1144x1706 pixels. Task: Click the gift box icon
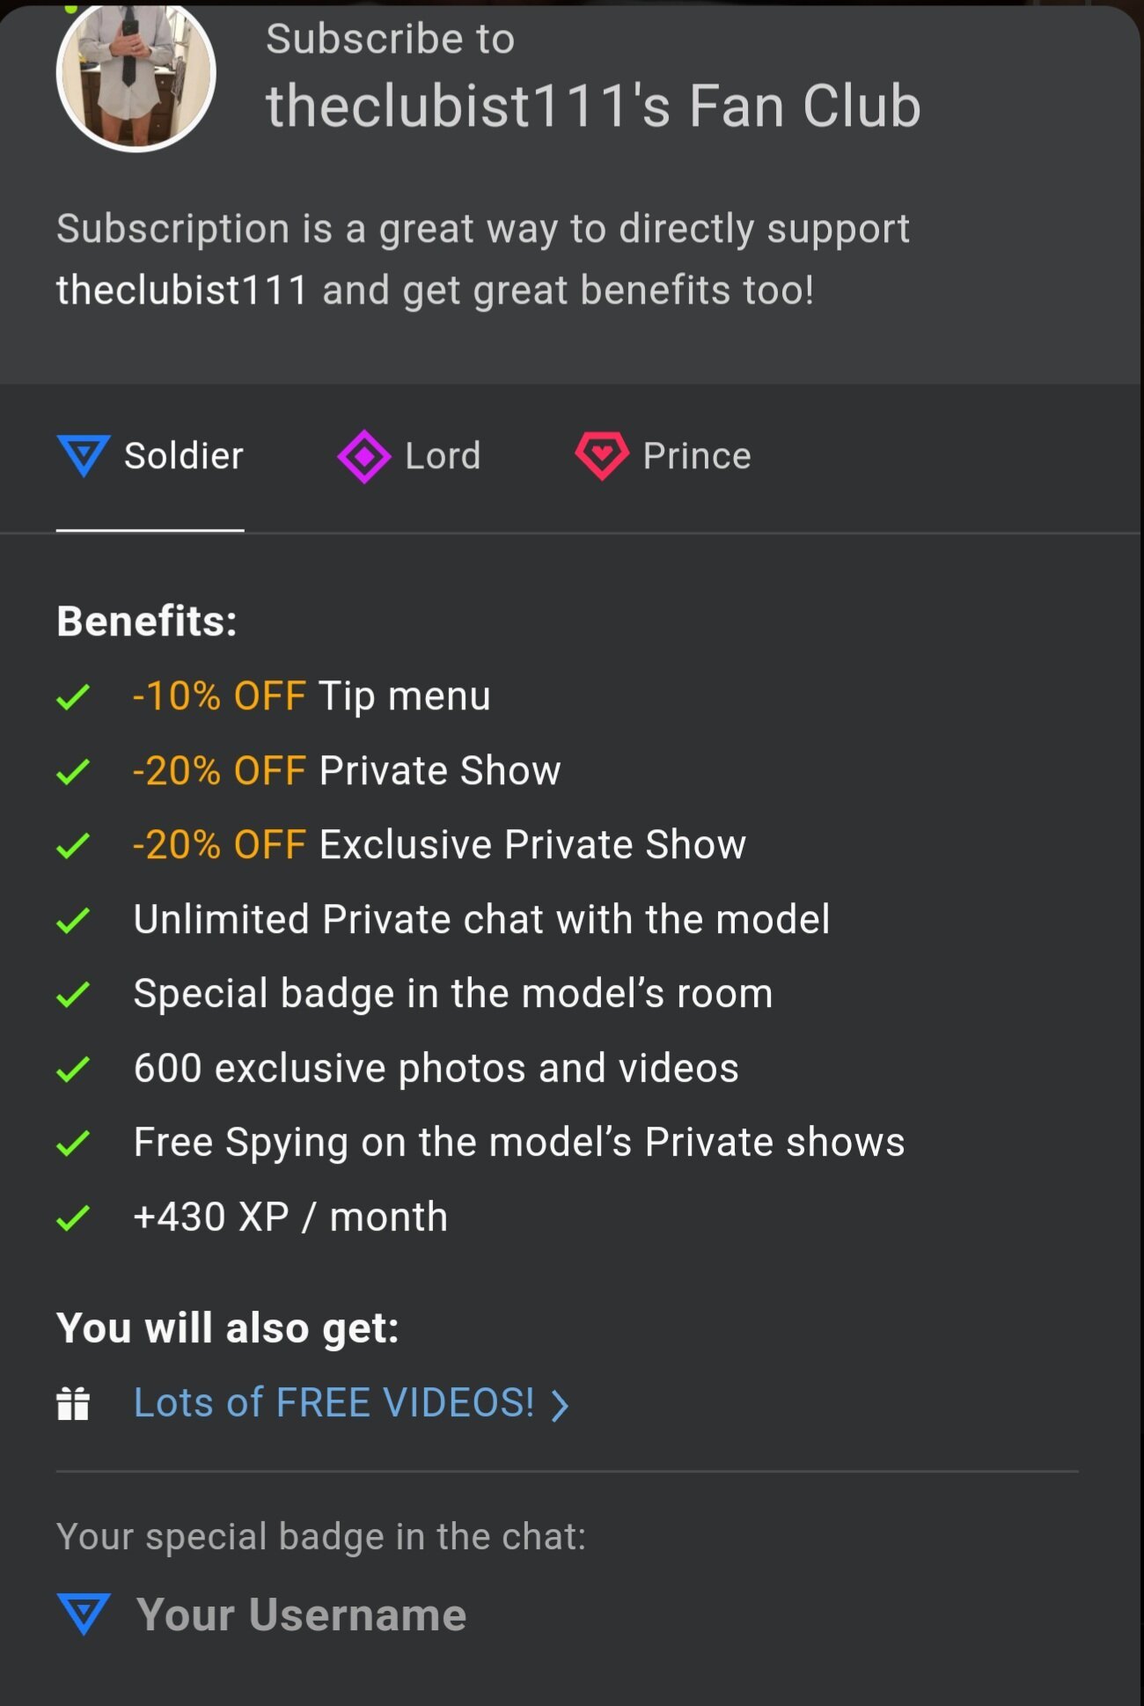click(73, 1403)
